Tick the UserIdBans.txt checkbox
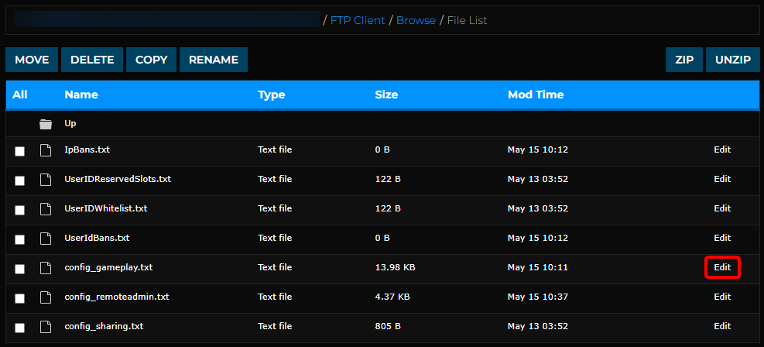This screenshot has width=764, height=347. coord(19,239)
